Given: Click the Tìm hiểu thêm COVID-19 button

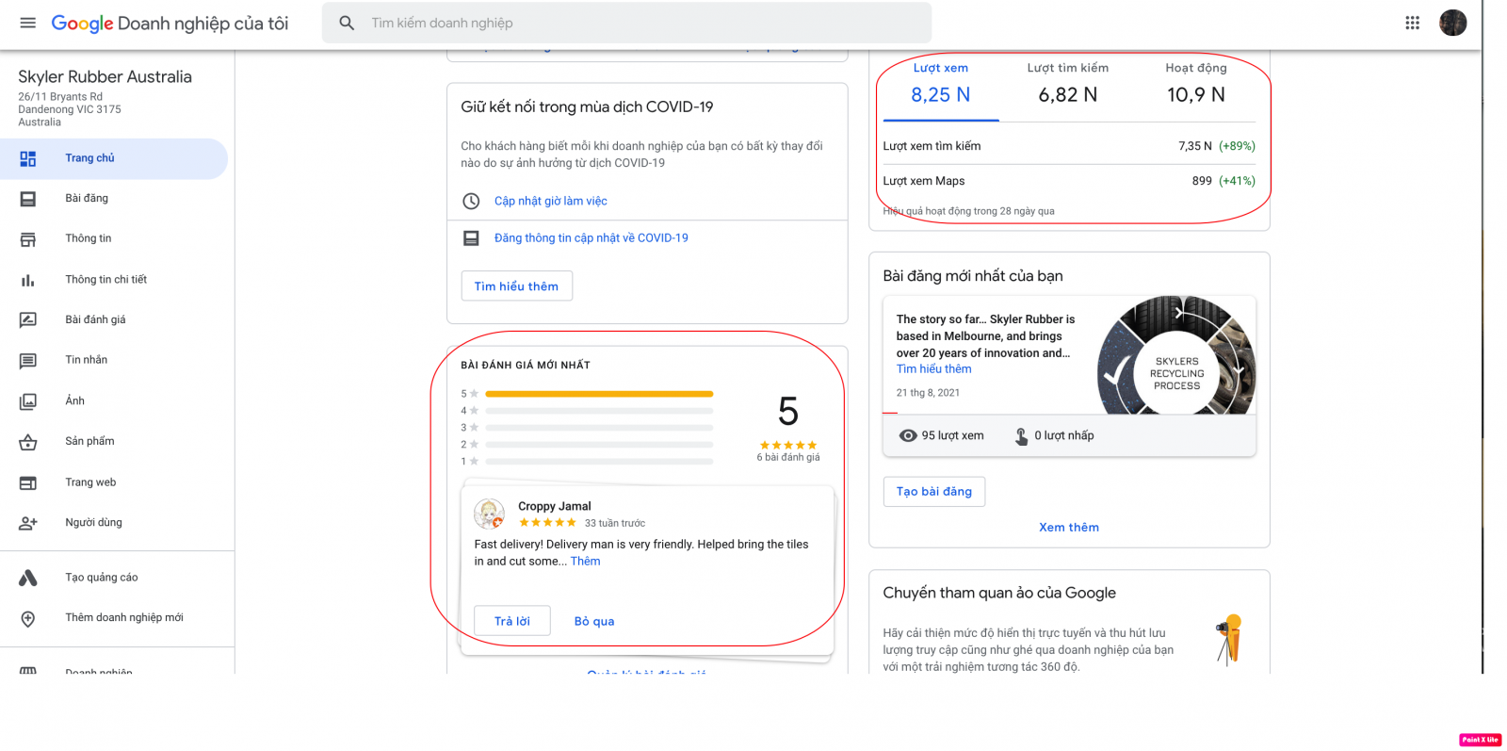Looking at the screenshot, I should 516,286.
